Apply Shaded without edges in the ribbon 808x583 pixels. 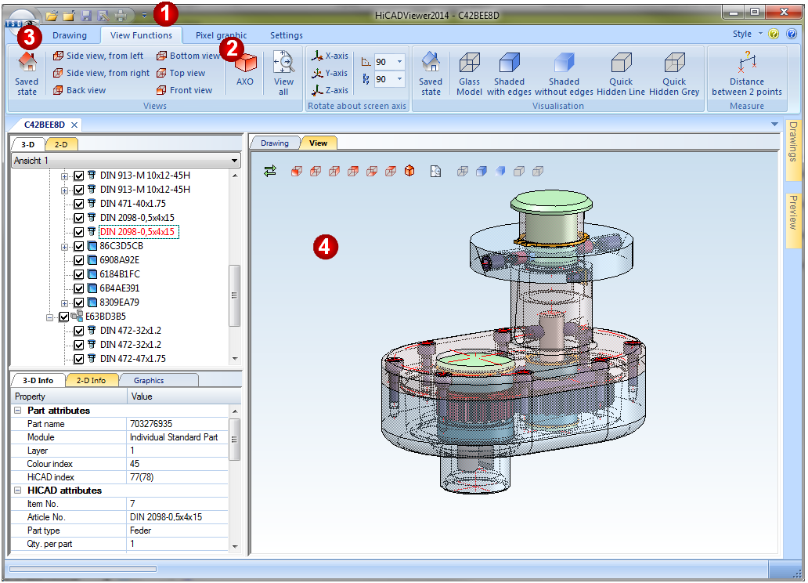point(564,73)
